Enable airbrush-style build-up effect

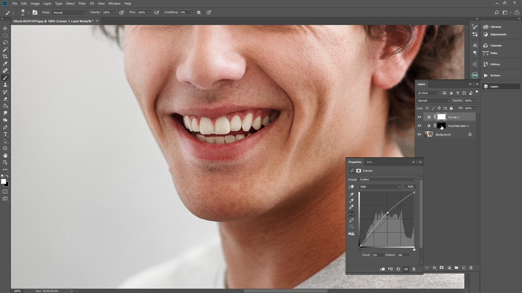coord(157,12)
